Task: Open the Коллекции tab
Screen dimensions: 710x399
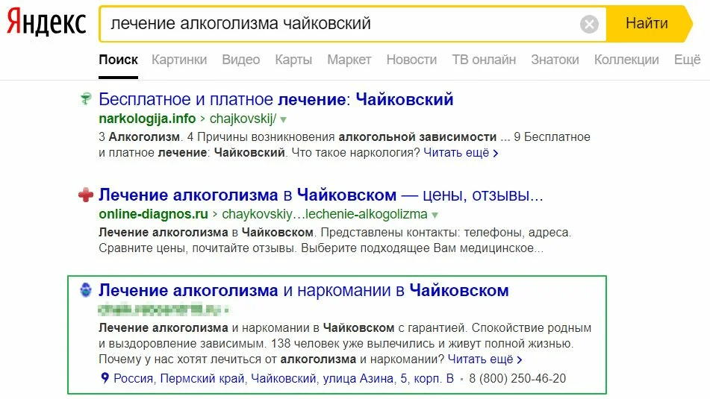Action: click(626, 60)
